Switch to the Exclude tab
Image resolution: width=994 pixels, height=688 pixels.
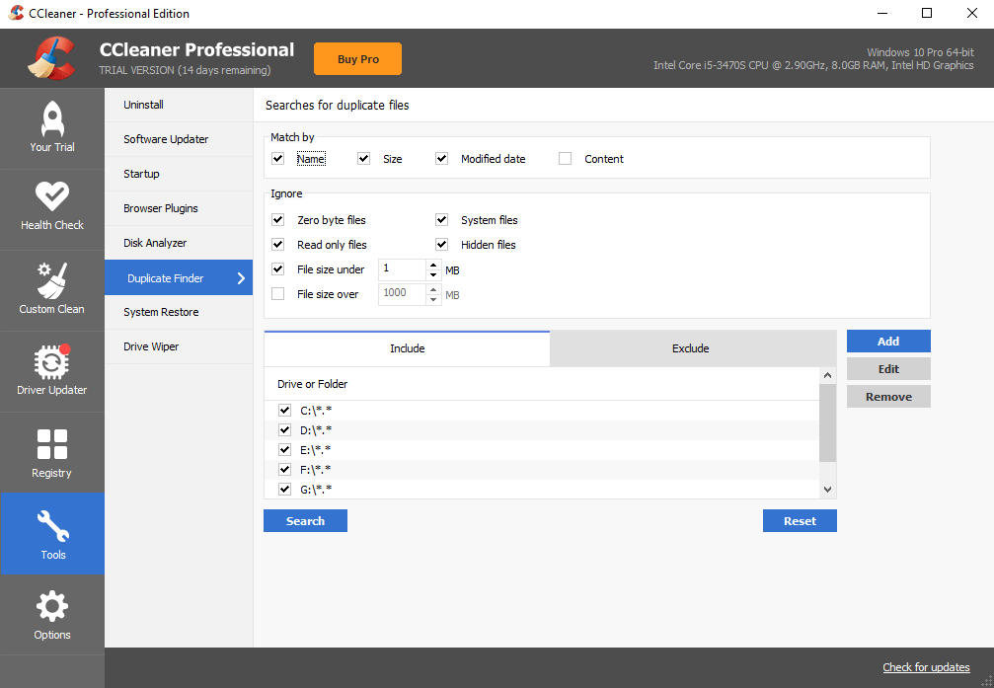(x=690, y=347)
